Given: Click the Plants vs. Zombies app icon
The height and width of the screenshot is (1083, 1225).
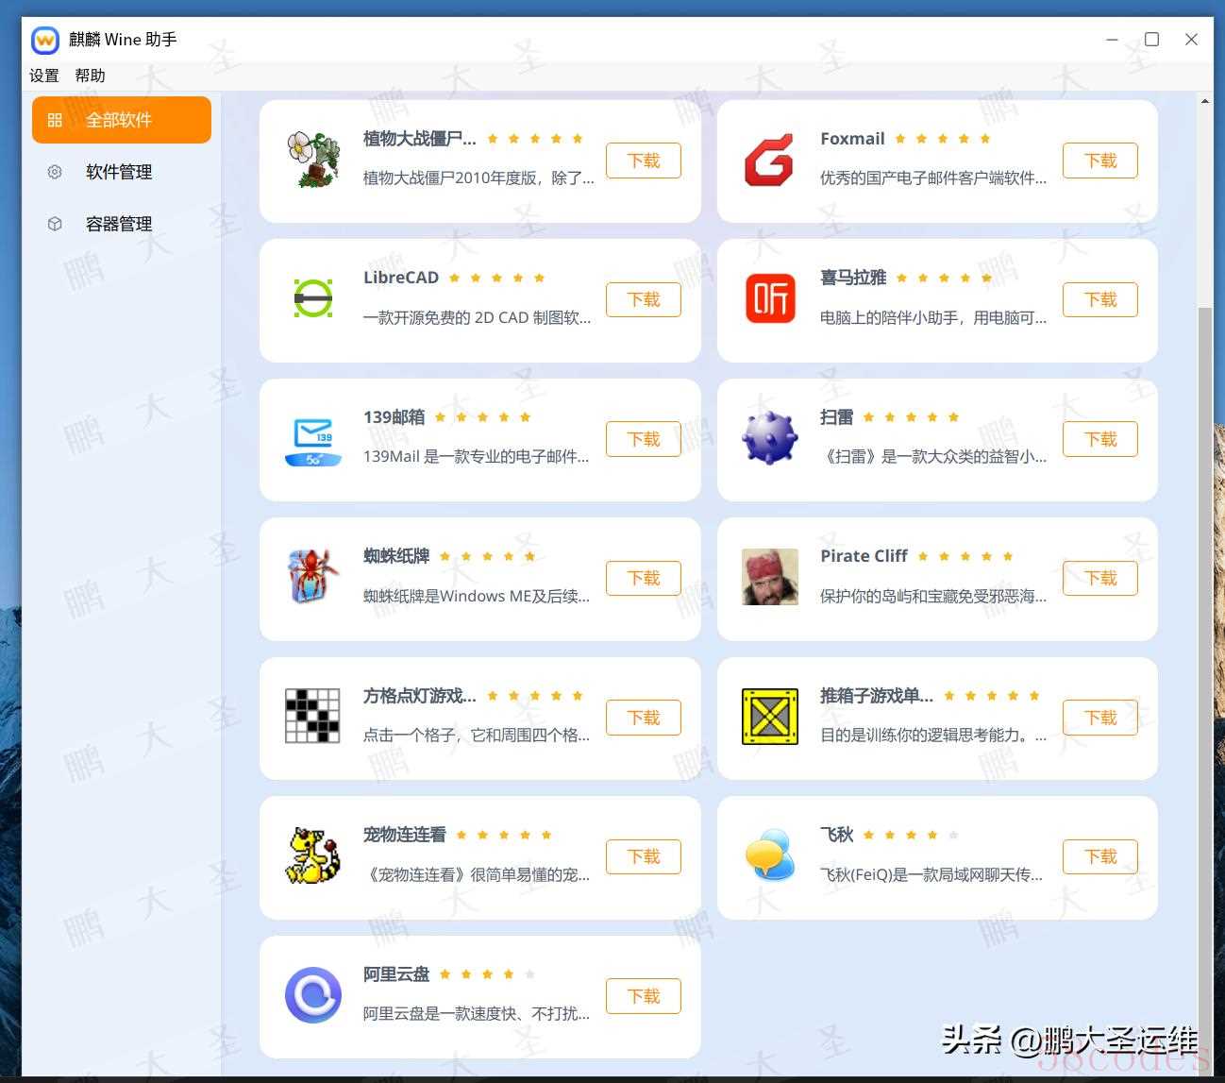Looking at the screenshot, I should (313, 160).
